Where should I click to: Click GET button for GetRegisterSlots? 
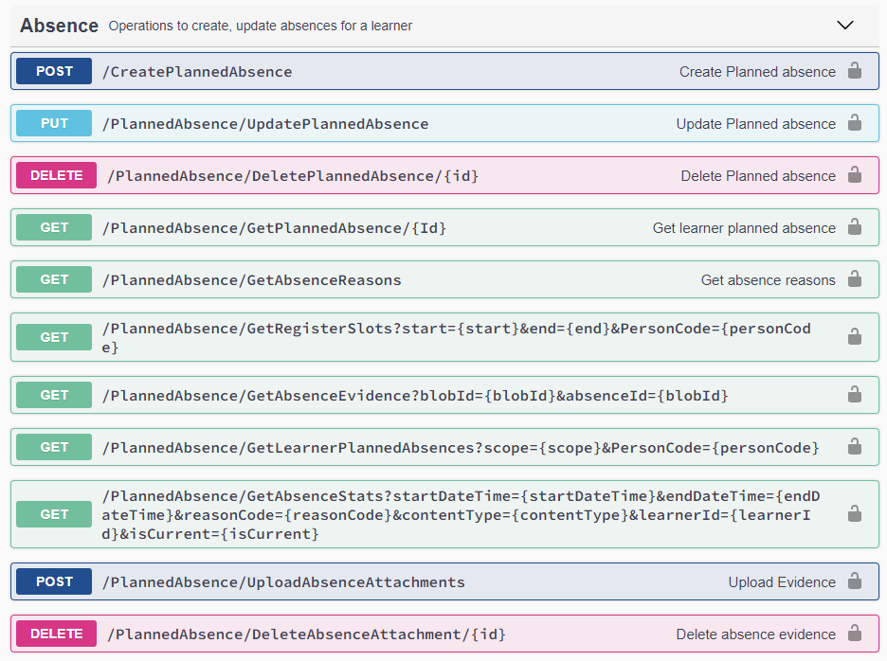coord(54,337)
